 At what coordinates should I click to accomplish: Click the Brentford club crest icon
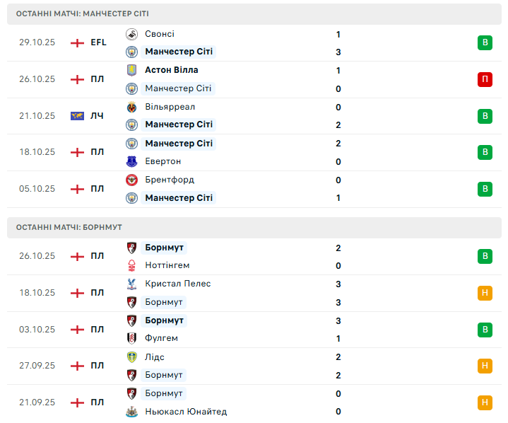(131, 180)
